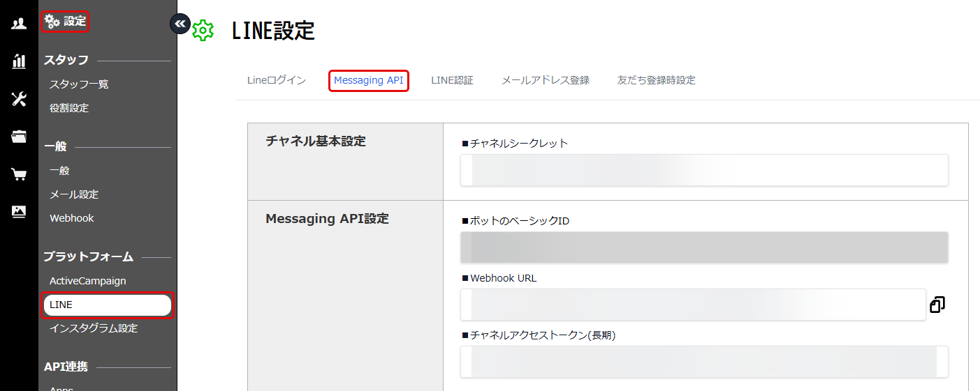Click the チャネルシークレット input field
This screenshot has width=980, height=391.
[704, 170]
